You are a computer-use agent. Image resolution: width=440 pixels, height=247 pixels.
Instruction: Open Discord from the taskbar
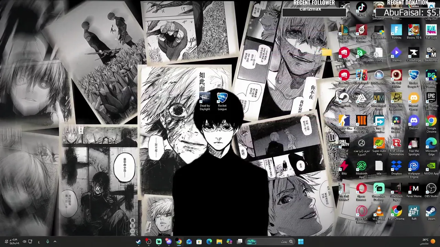169,242
